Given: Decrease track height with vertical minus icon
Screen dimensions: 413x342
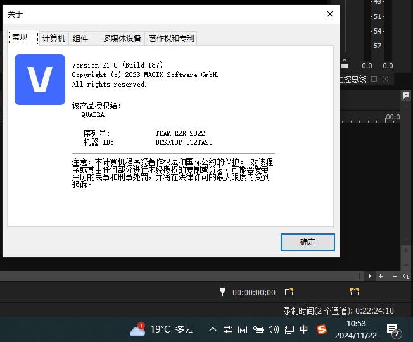Looking at the screenshot, I should click(406, 265).
